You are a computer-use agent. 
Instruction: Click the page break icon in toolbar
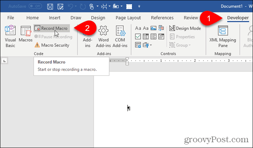pyautogui.click(x=104, y=6)
